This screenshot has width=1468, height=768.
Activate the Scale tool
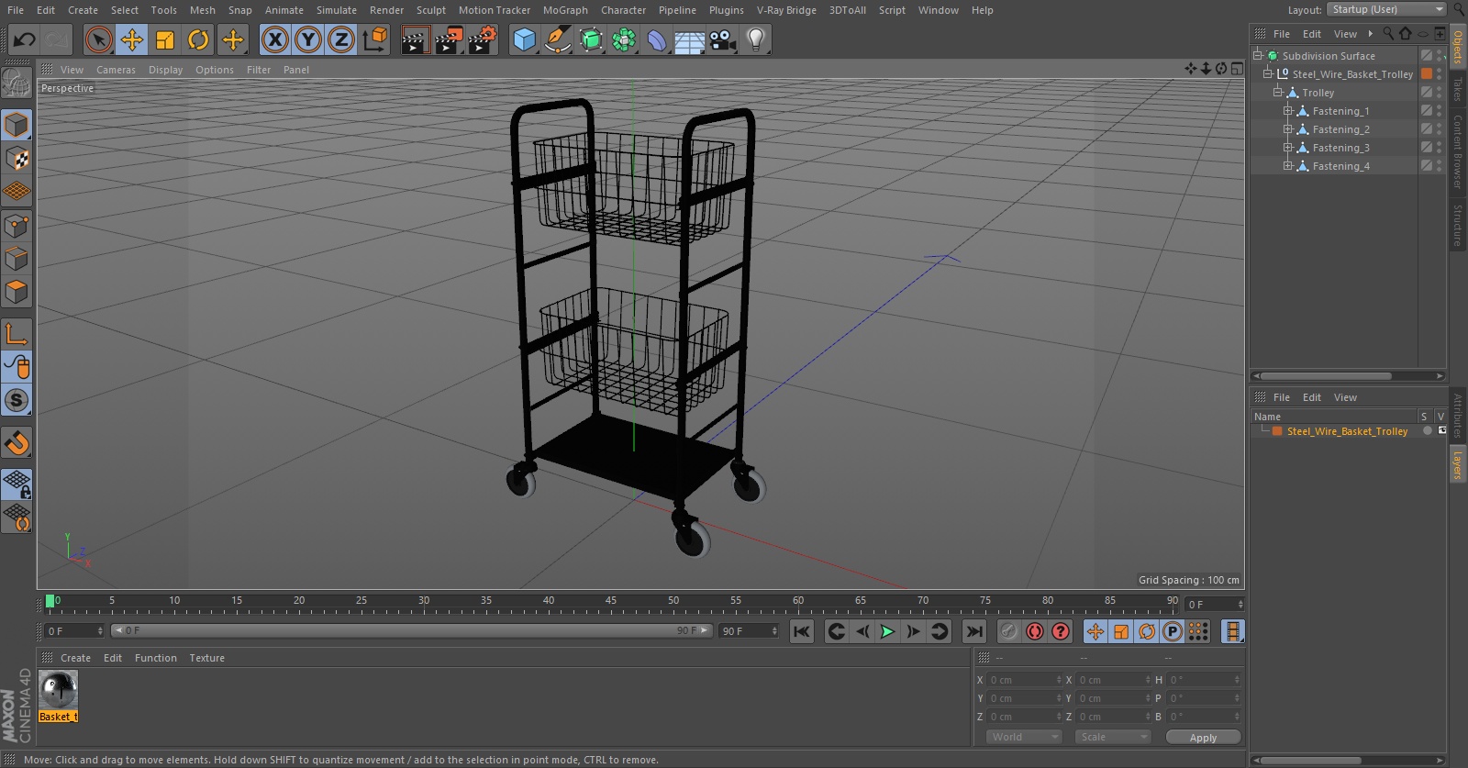pyautogui.click(x=165, y=39)
